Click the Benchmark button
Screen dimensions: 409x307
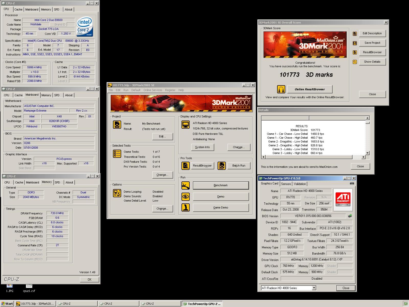click(x=221, y=185)
